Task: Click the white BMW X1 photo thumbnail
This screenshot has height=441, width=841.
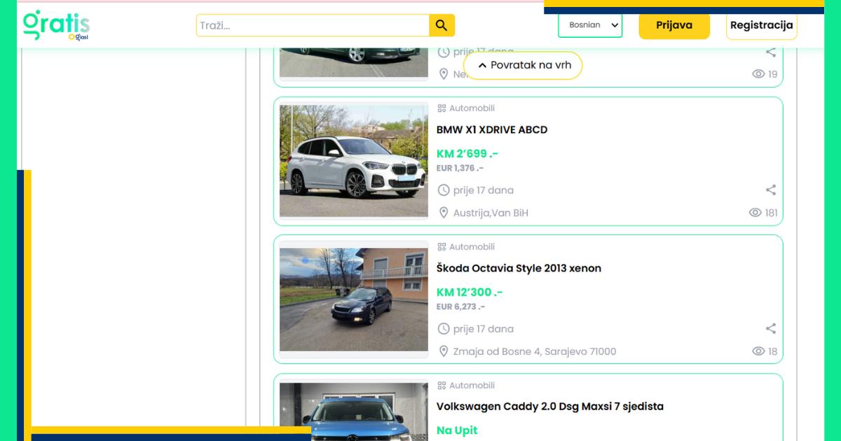Action: pyautogui.click(x=354, y=161)
